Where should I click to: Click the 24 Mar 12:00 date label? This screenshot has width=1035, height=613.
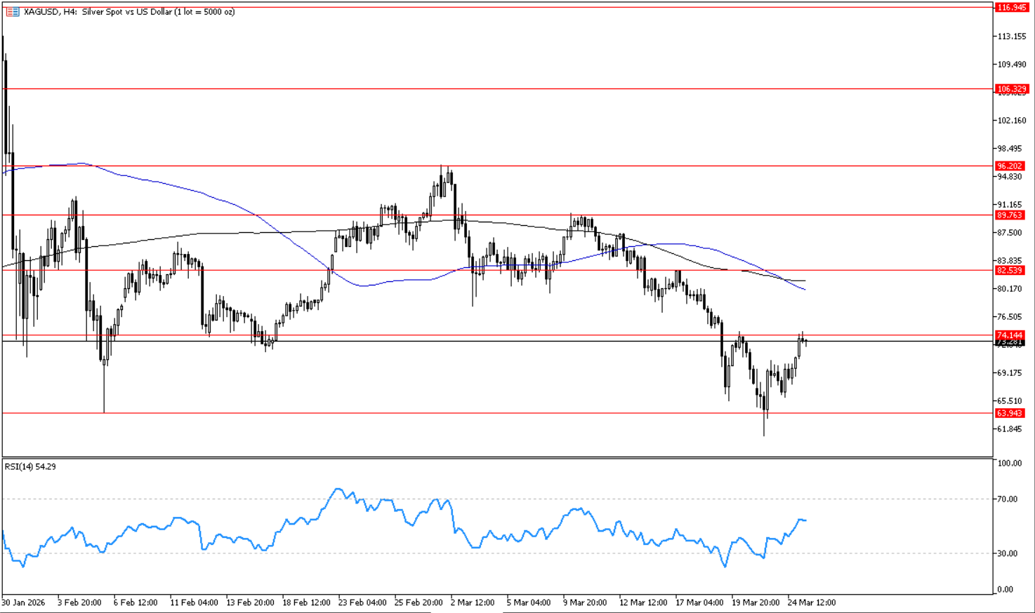click(812, 602)
